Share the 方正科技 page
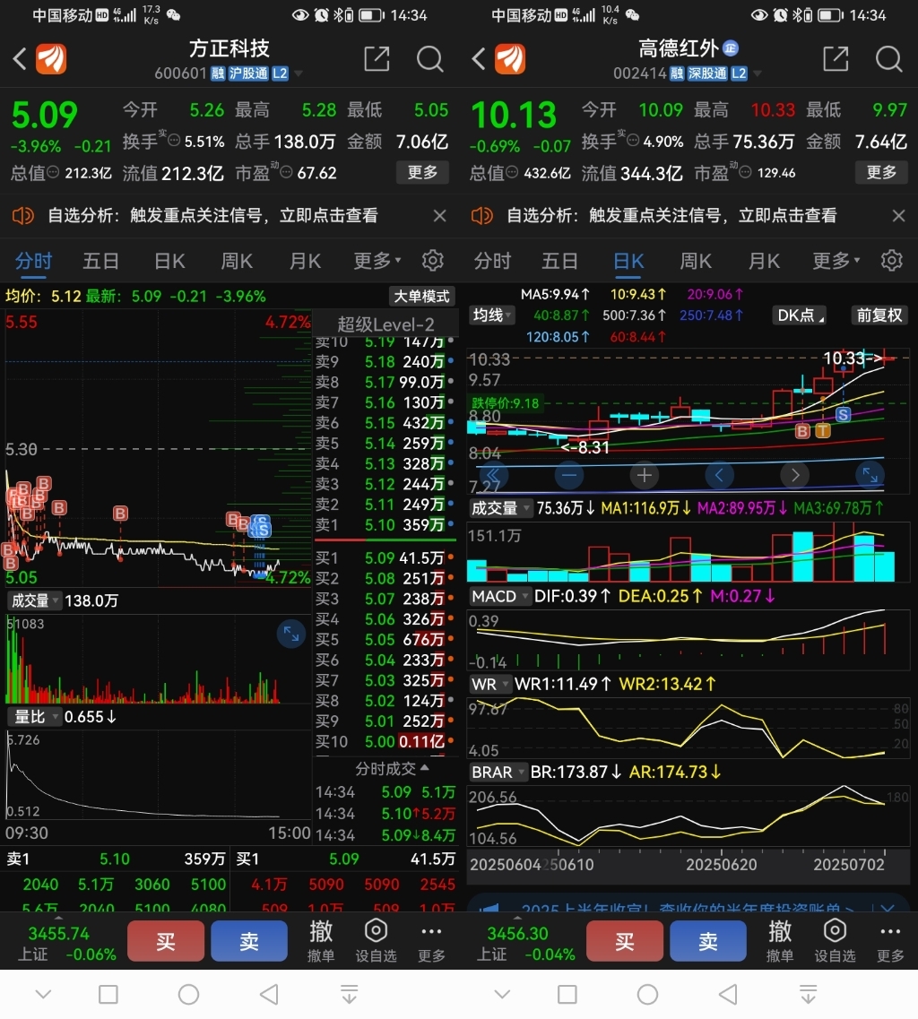 [377, 58]
